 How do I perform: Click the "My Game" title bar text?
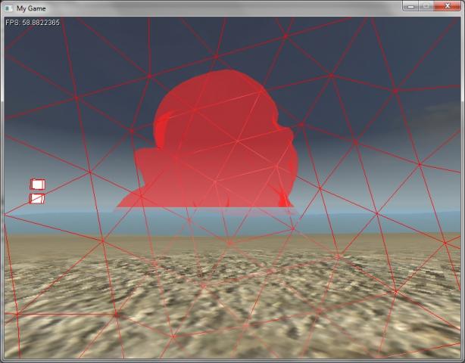[x=31, y=7]
